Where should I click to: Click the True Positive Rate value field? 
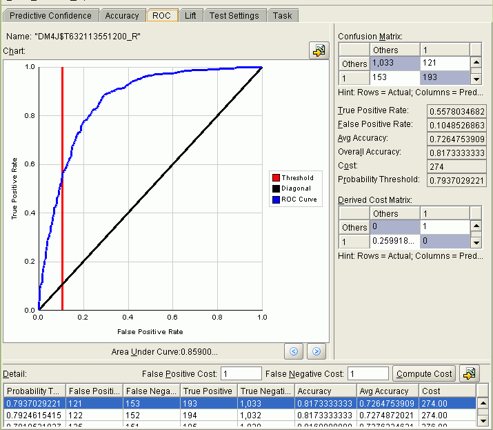pos(456,111)
